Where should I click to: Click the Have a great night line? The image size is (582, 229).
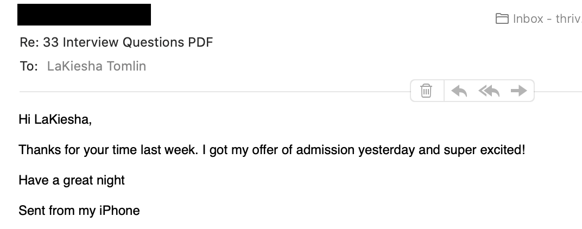pyautogui.click(x=72, y=180)
